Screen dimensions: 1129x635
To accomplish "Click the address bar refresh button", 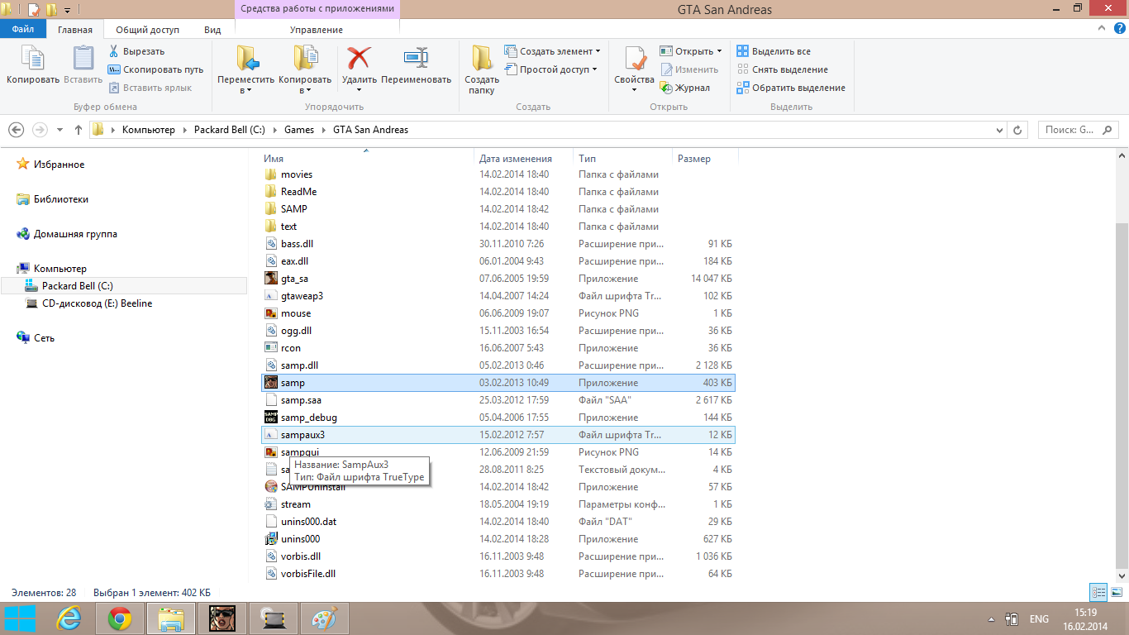I will 1018,130.
